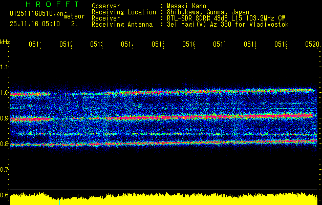
Task: Click the 0.6 frequency axis label
Action: (4, 195)
